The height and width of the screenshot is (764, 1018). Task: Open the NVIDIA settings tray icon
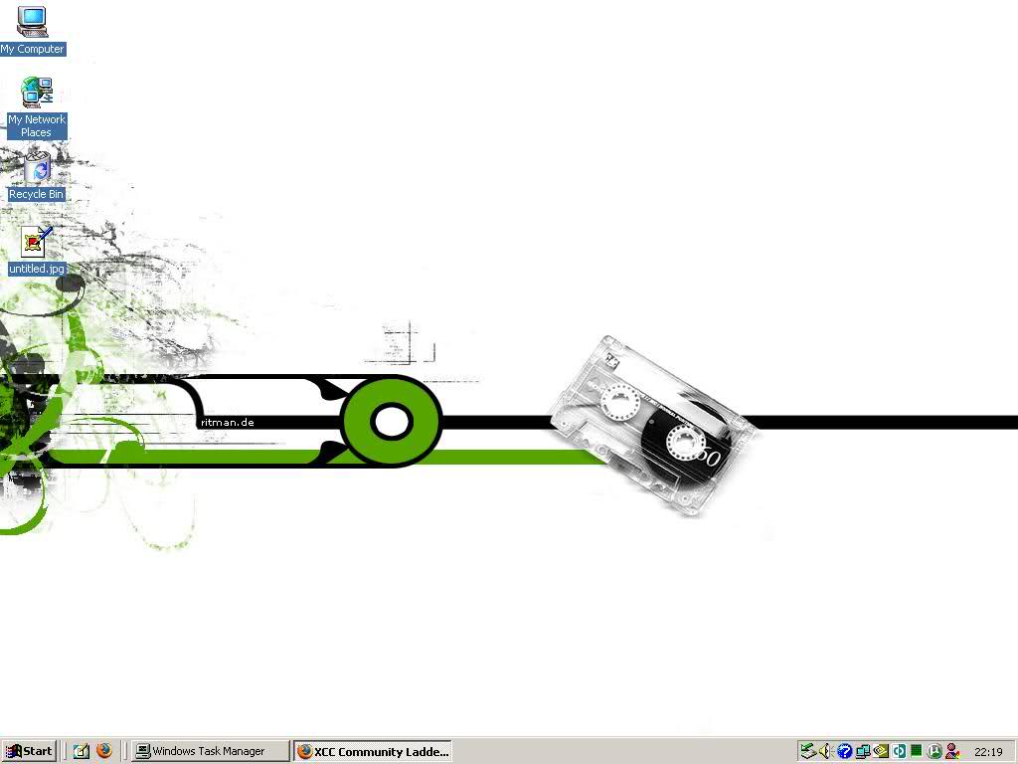point(881,751)
